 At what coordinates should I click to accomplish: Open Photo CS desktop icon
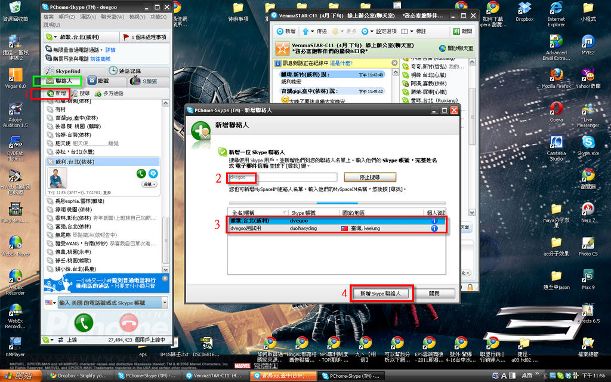point(588,246)
